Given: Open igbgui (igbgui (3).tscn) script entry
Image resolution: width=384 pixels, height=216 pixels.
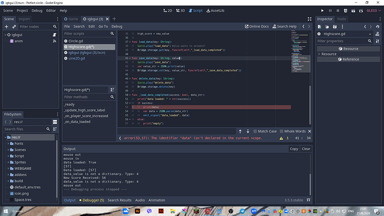Looking at the screenshot, I should [x=89, y=52].
